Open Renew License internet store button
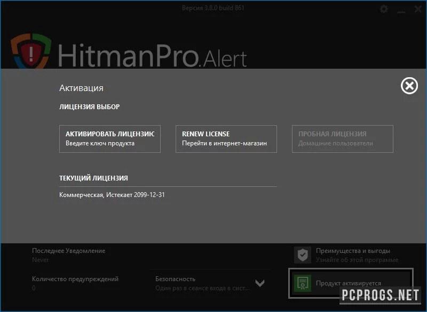427x312 pixels. [x=226, y=139]
